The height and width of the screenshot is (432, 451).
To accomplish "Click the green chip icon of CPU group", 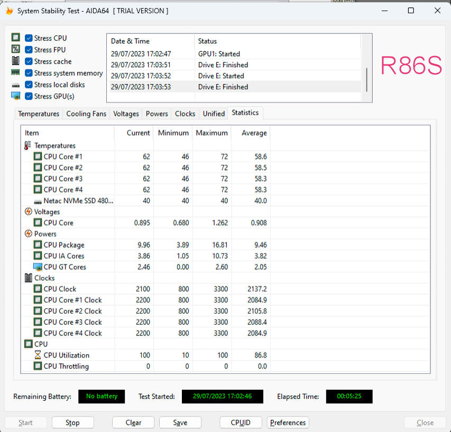I will (28, 344).
